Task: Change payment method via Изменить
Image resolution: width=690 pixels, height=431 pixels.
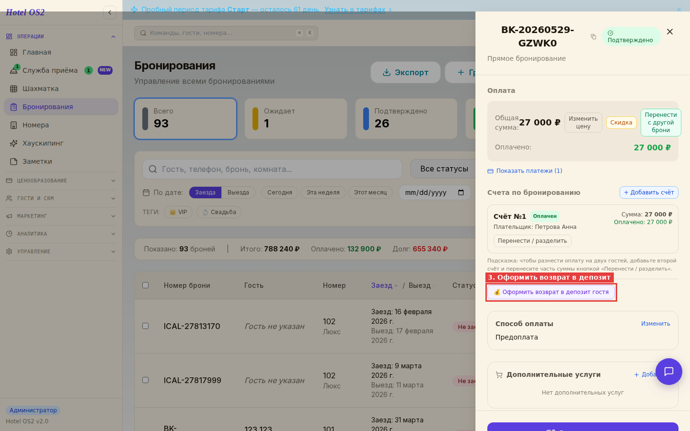Action: [x=655, y=324]
